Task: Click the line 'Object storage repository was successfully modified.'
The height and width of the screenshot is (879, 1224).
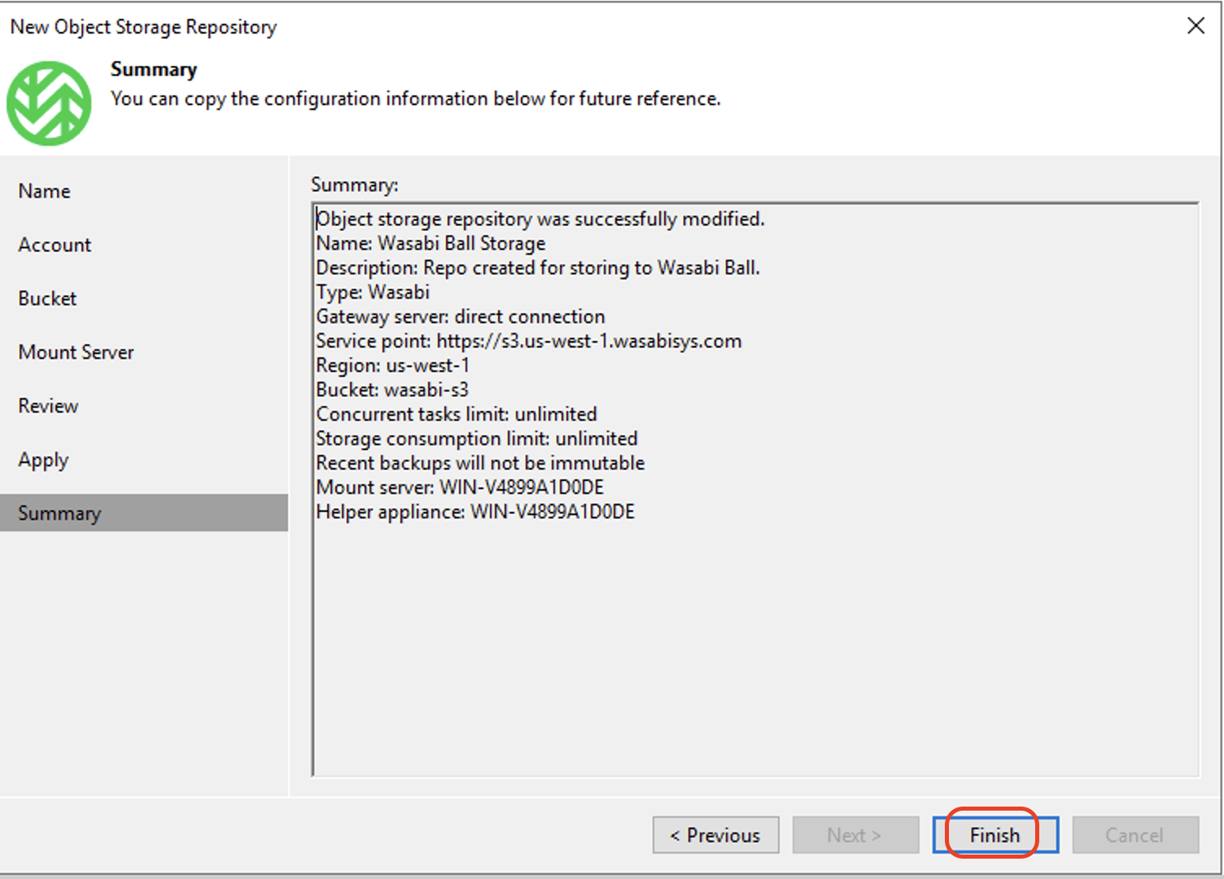Action: pyautogui.click(x=540, y=219)
